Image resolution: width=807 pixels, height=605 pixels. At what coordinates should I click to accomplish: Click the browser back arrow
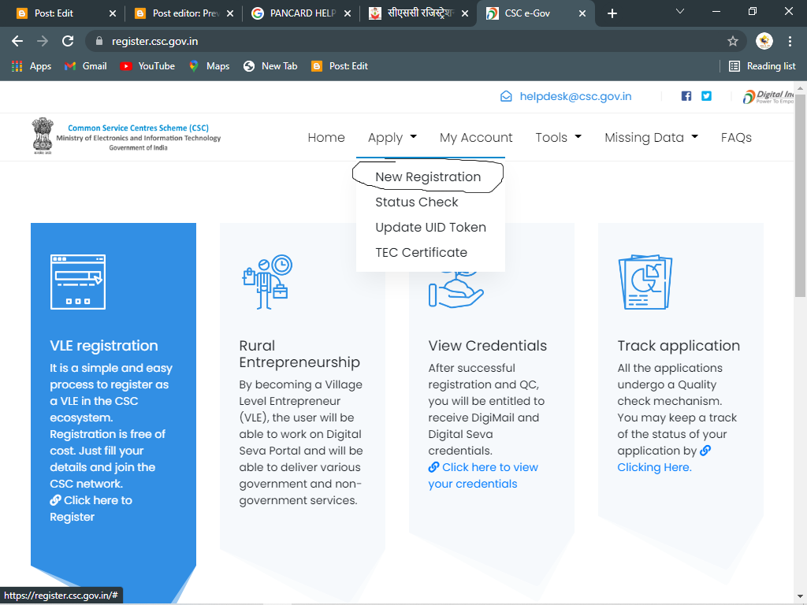point(17,41)
